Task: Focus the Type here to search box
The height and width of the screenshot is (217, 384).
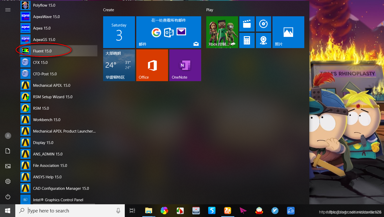Action: click(x=70, y=211)
